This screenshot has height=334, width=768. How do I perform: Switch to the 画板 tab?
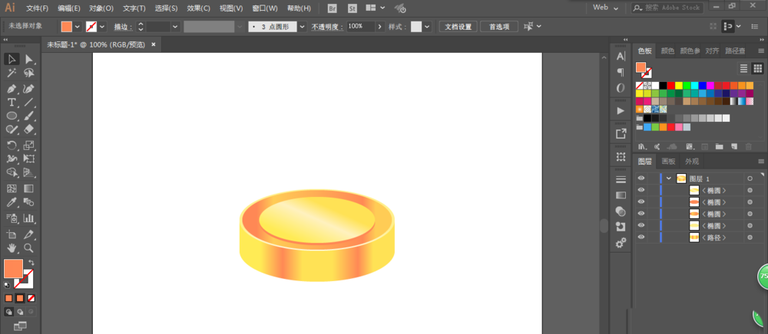pos(668,162)
